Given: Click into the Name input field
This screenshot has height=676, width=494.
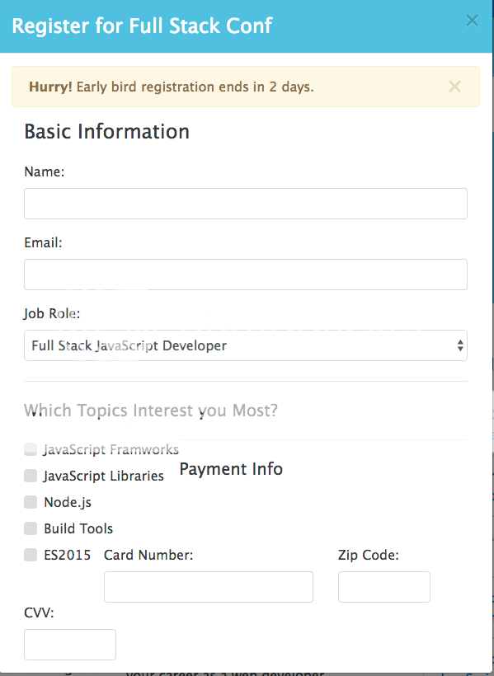Looking at the screenshot, I should pos(246,204).
